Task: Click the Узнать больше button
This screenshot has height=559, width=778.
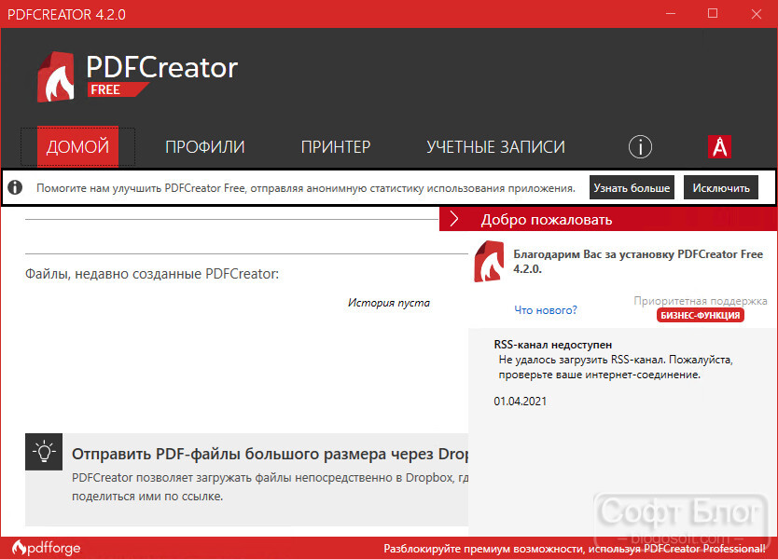Action: (632, 188)
